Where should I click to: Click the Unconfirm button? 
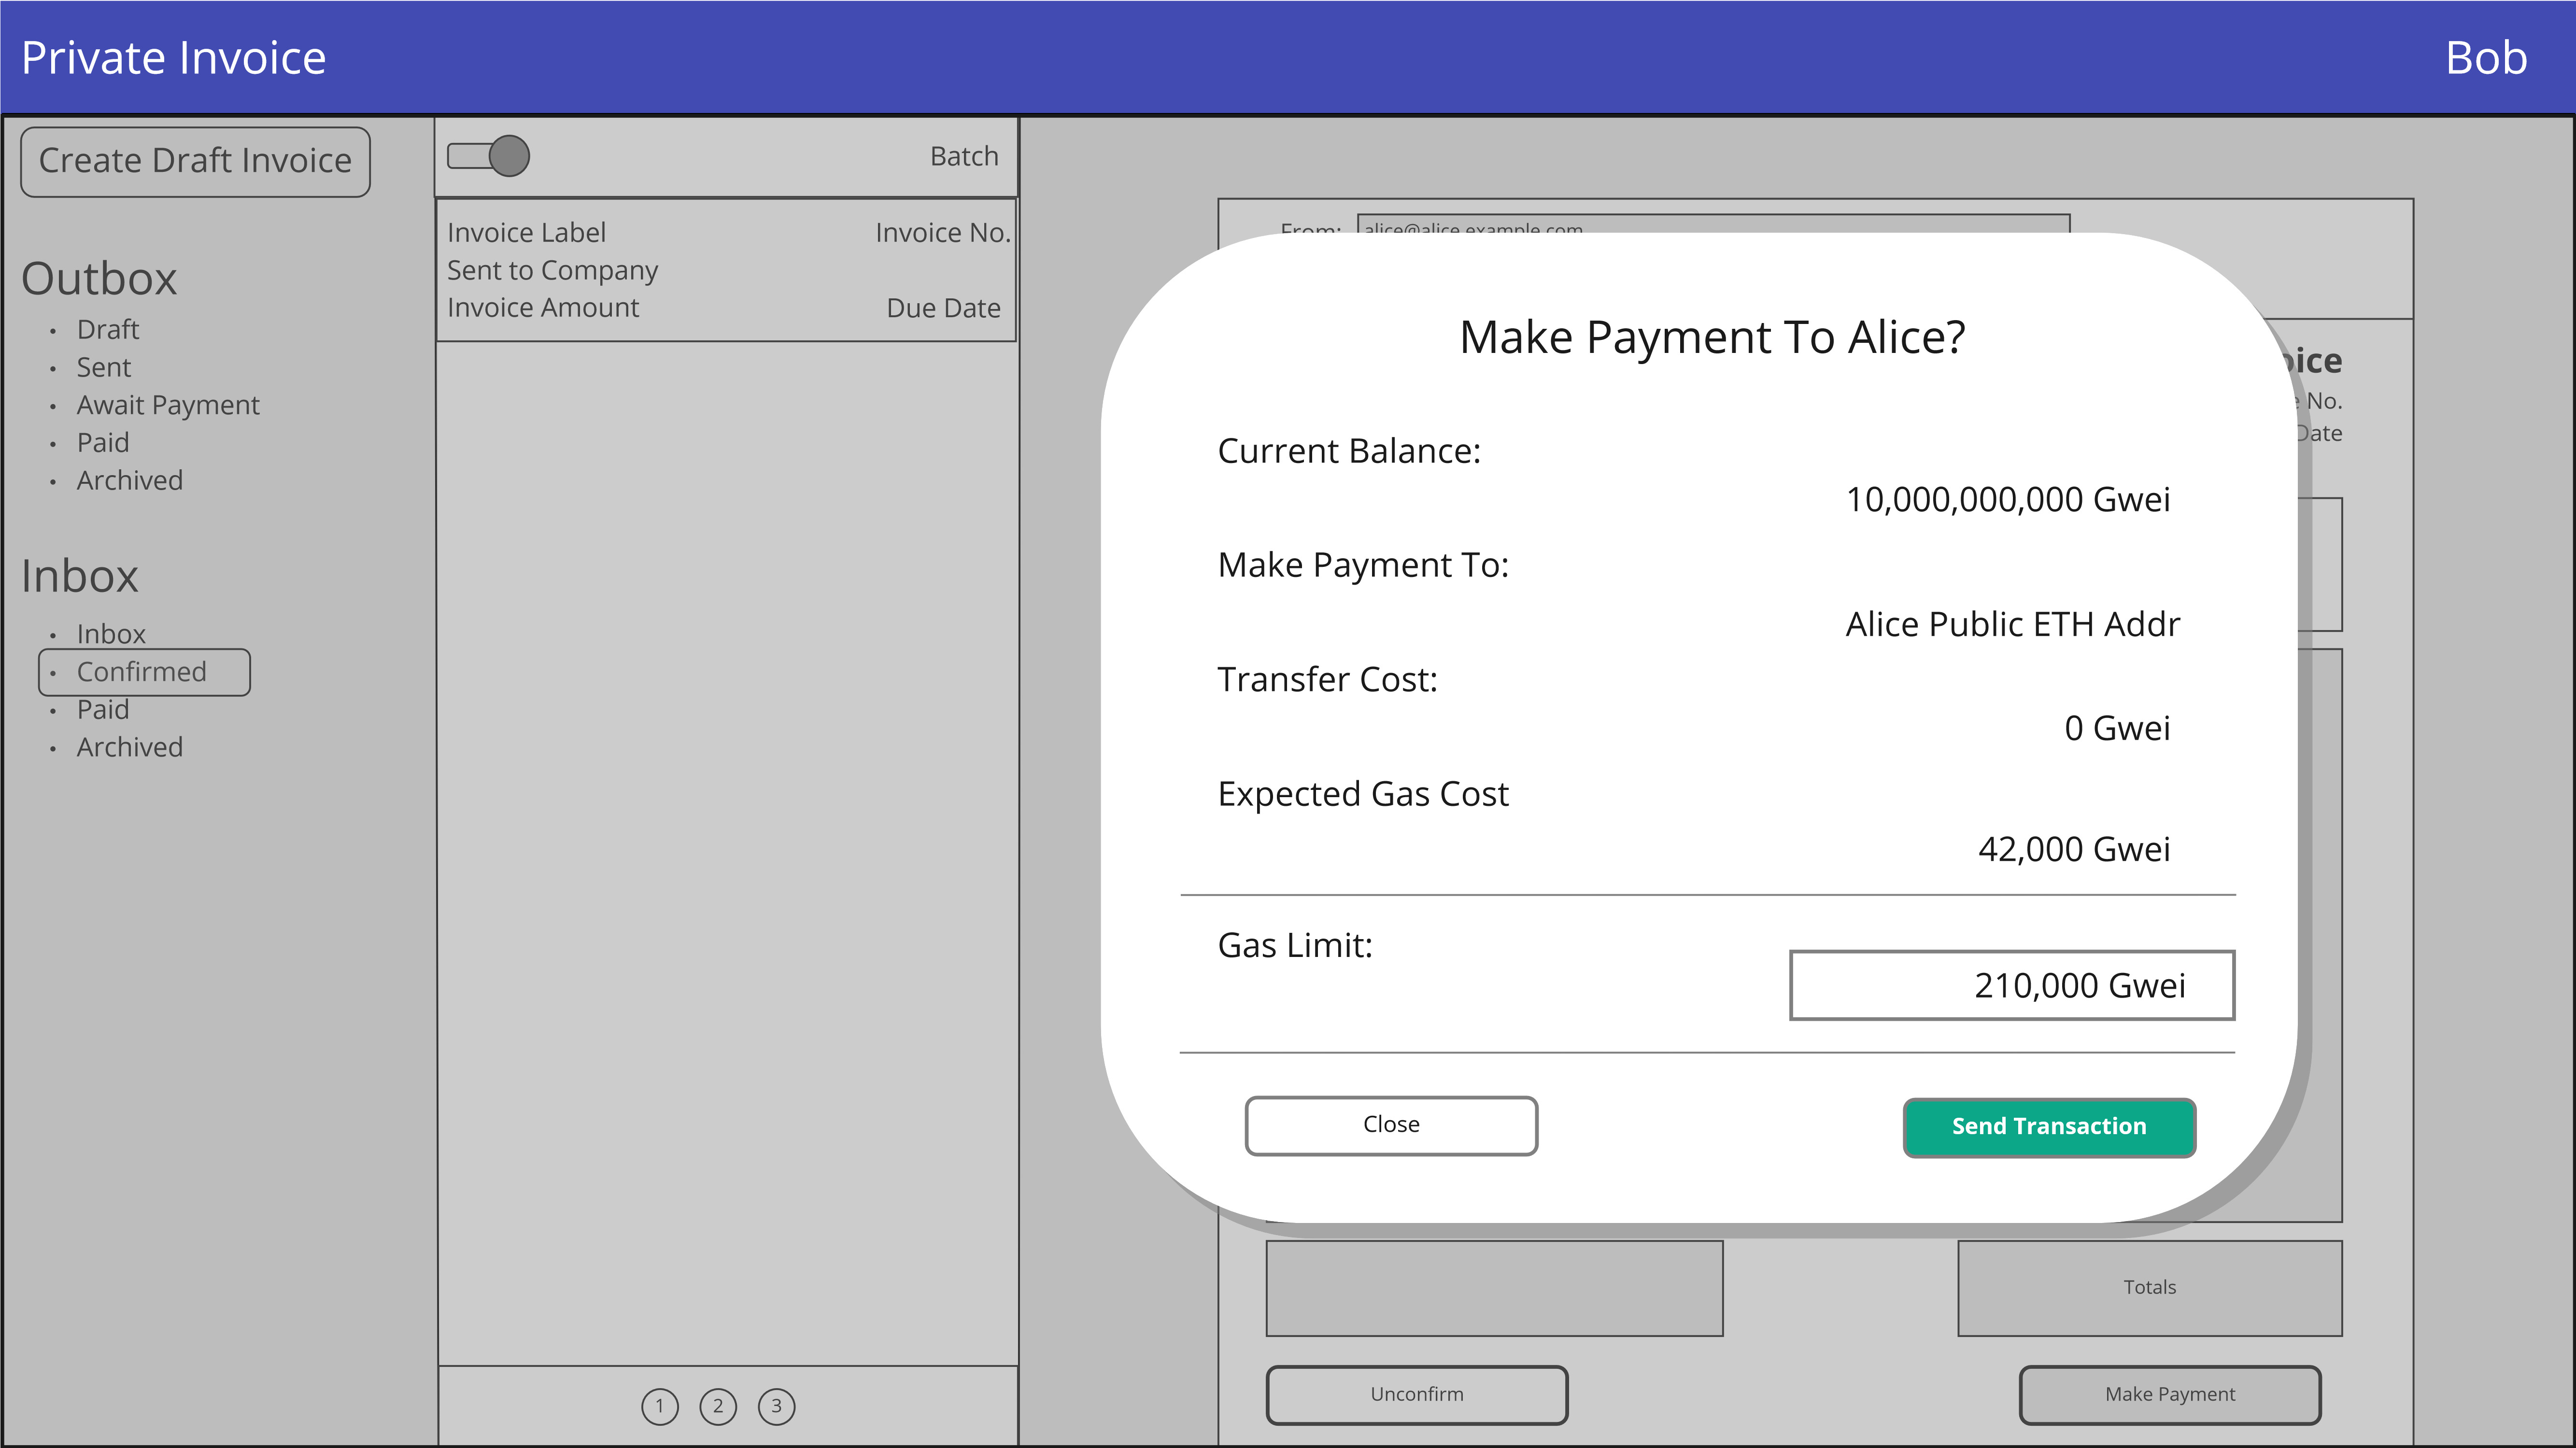[x=1417, y=1394]
